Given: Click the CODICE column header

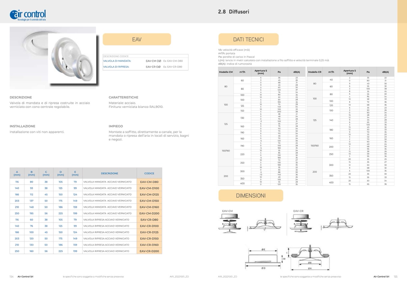Looking at the screenshot, I should pyautogui.click(x=149, y=173).
